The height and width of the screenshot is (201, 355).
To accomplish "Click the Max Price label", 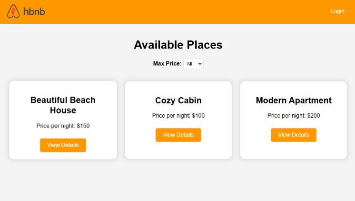I will (167, 64).
